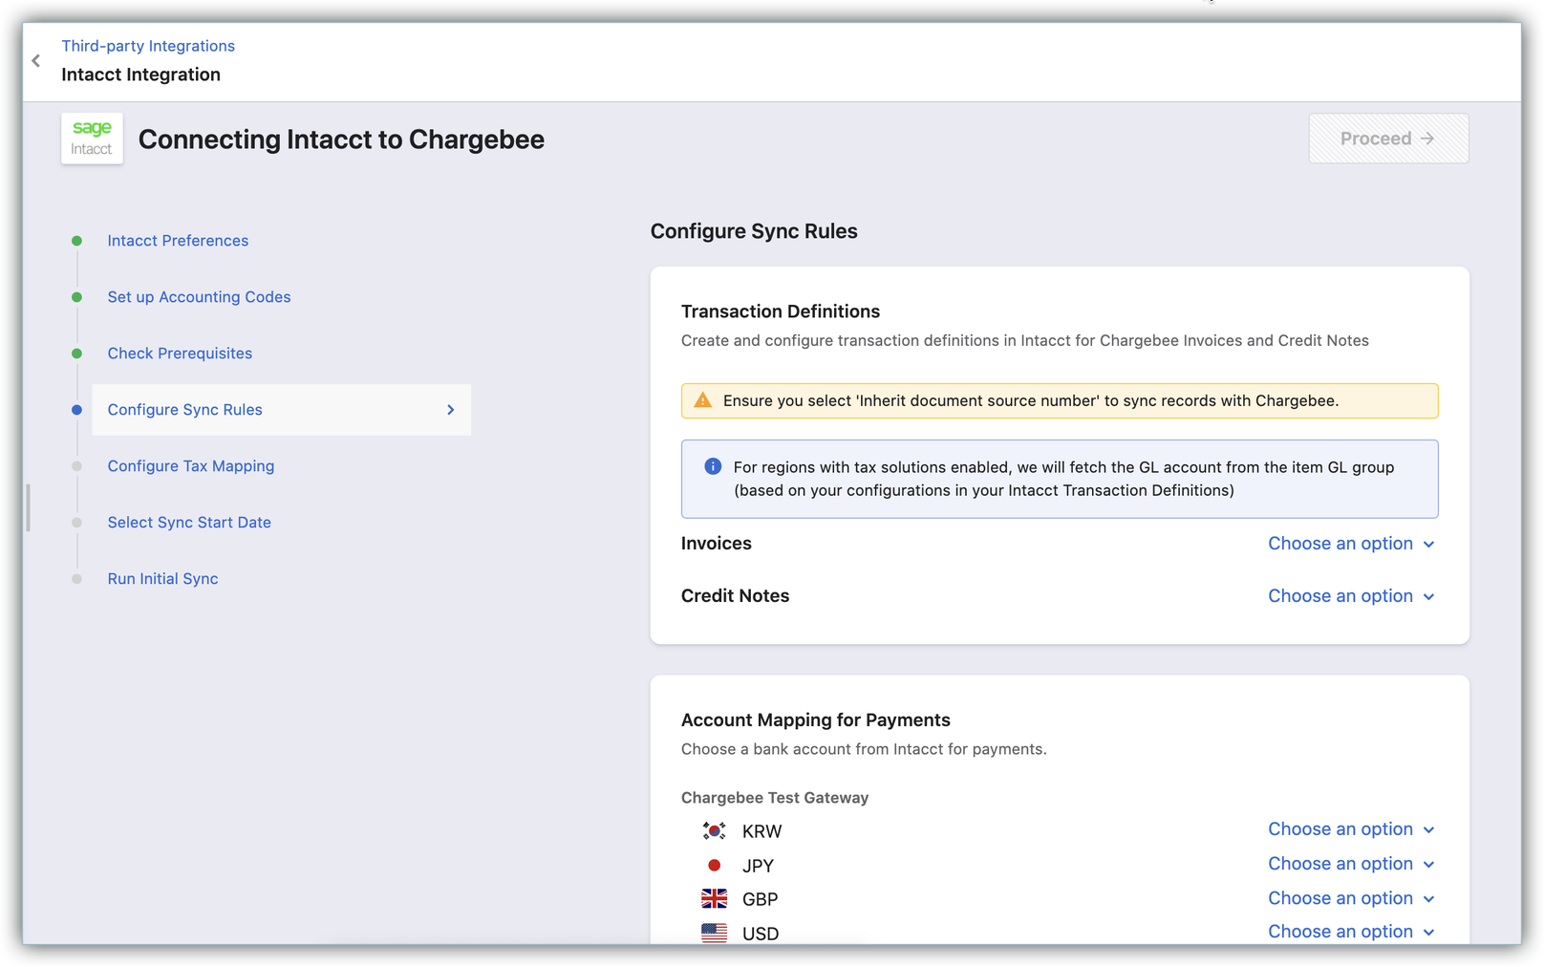1544x967 pixels.
Task: Open Third-party Integrations breadcrumb link
Action: pos(148,46)
